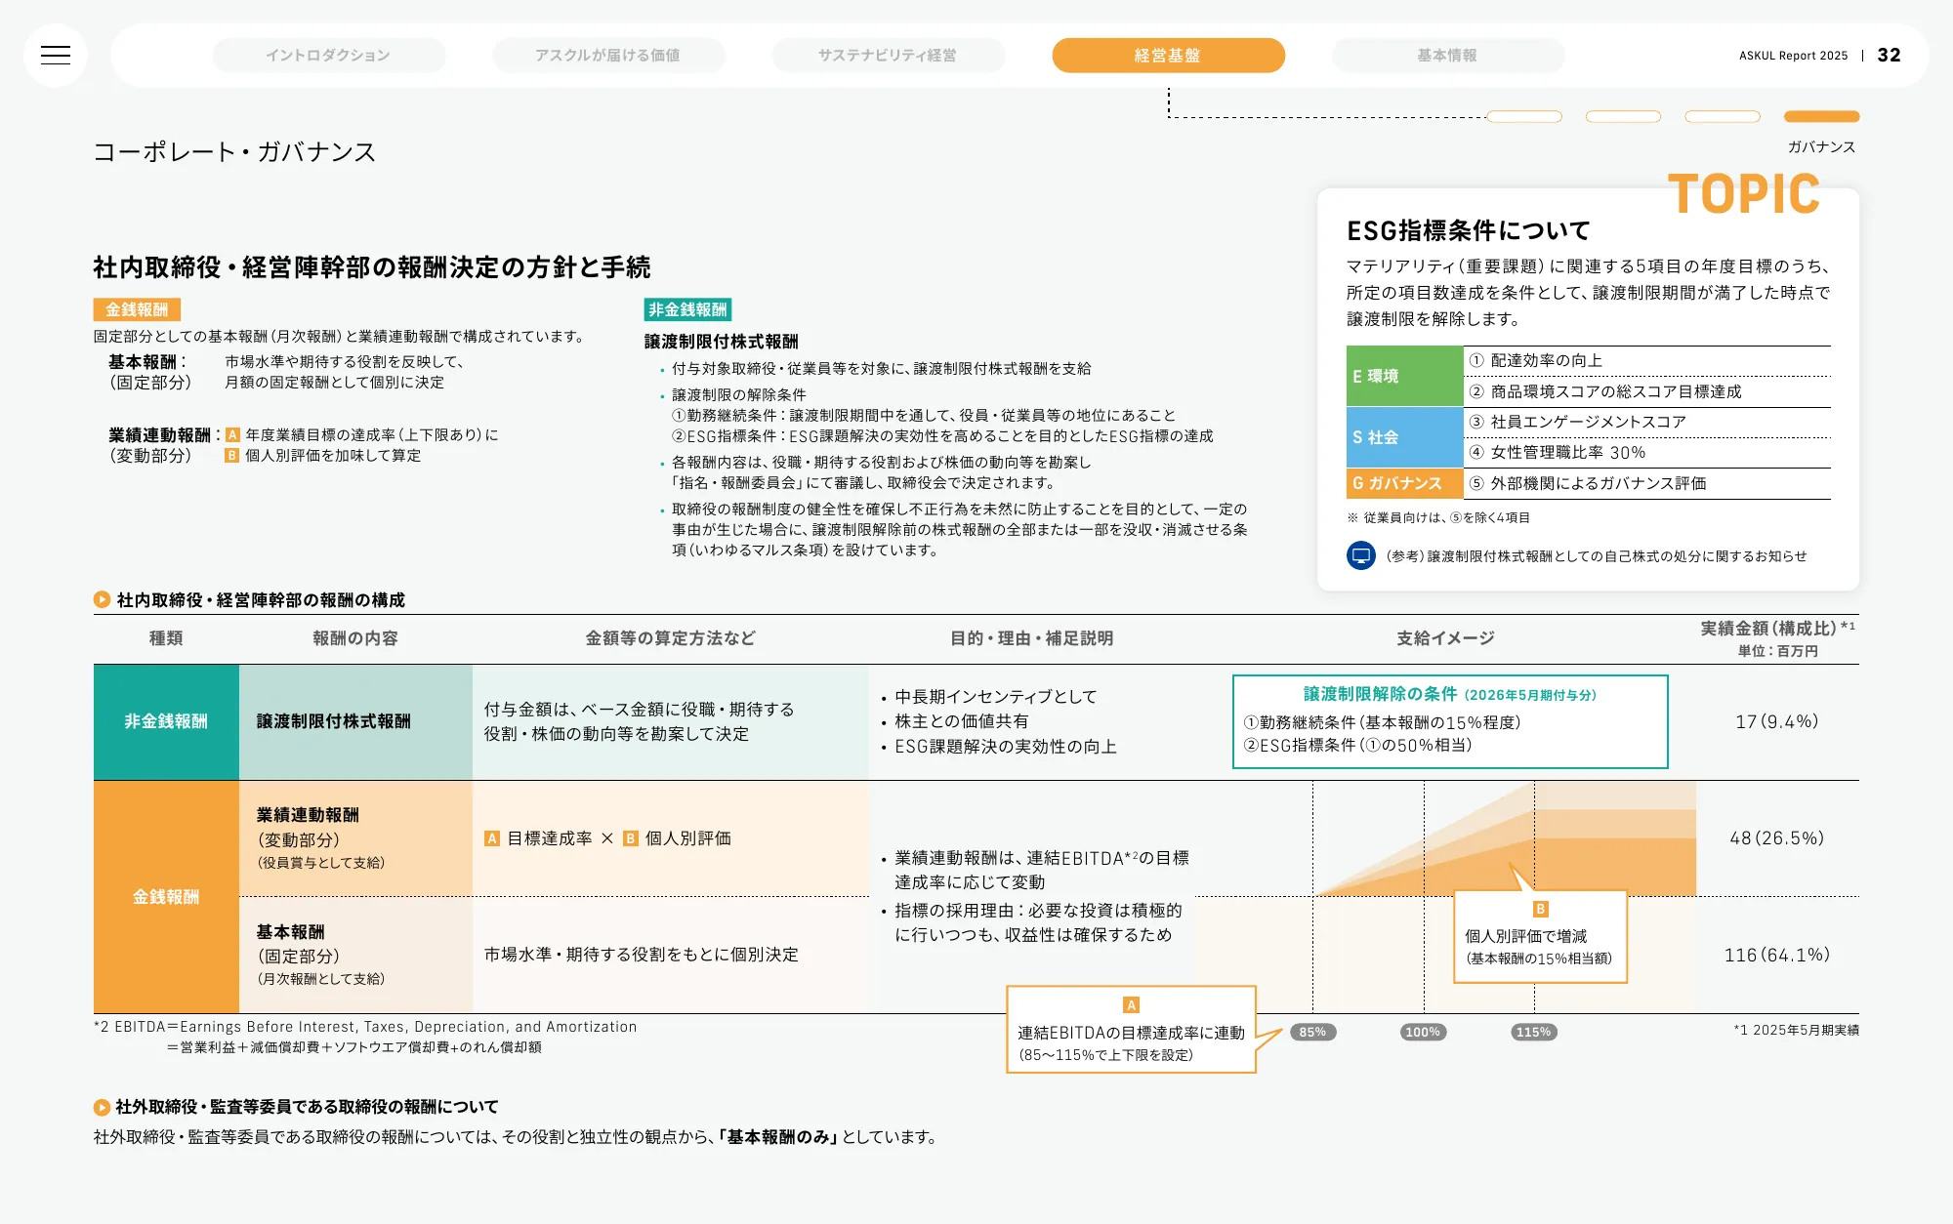This screenshot has width=1953, height=1224.
Task: Click the A icon beside 年度業績目標の達成率
Action: pyautogui.click(x=232, y=435)
